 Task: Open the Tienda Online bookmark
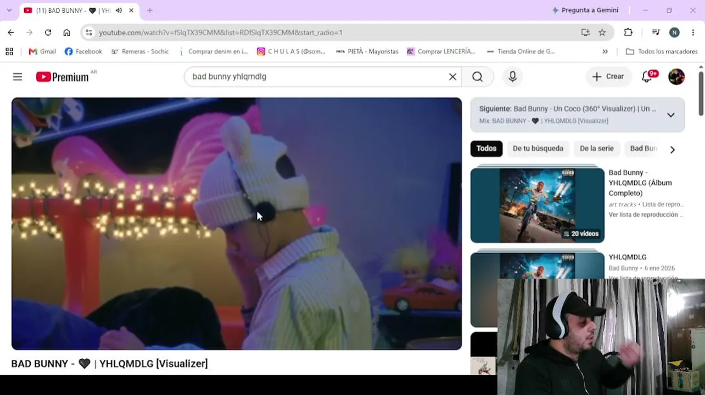521,52
